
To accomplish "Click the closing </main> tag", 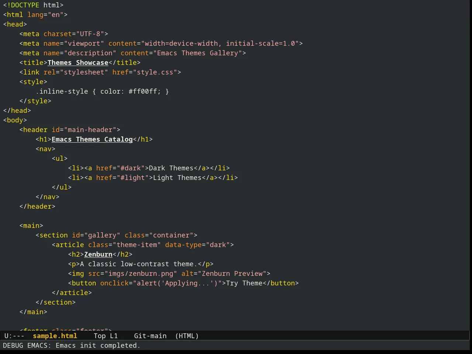I will (x=33, y=312).
